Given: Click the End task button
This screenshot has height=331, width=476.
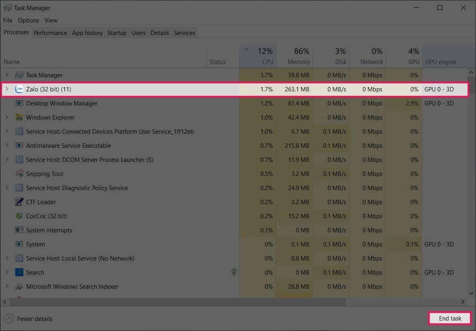Looking at the screenshot, I should pos(450,318).
